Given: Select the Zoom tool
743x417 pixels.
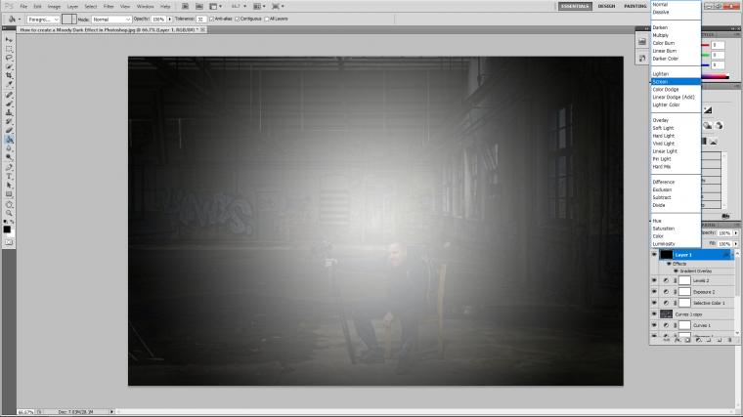Looking at the screenshot, I should pos(9,214).
